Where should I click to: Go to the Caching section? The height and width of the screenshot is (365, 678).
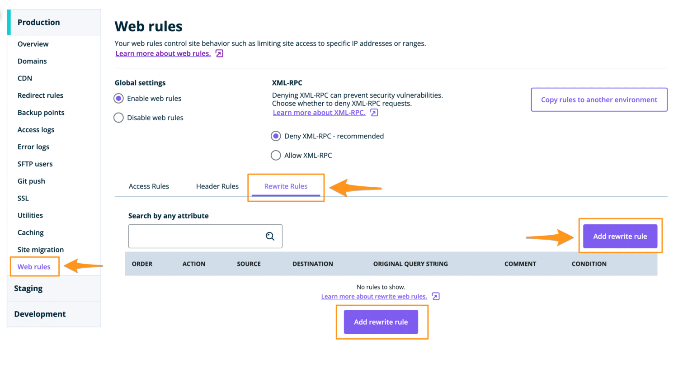coord(30,232)
